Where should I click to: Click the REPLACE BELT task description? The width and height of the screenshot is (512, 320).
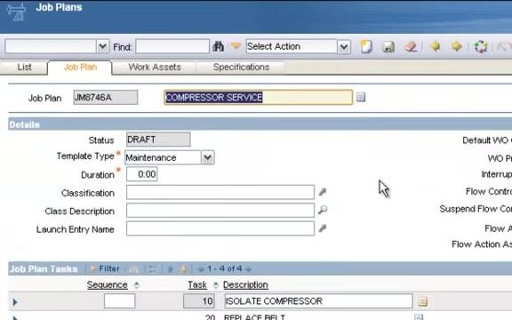tap(255, 317)
